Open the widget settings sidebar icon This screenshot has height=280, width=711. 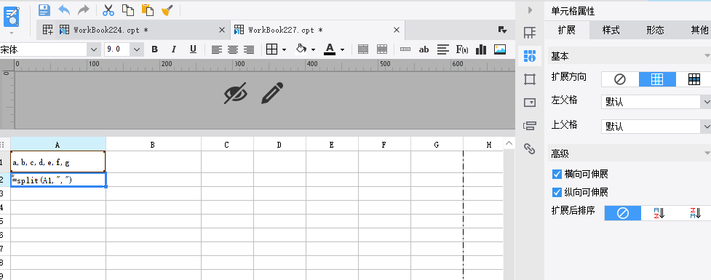[530, 103]
